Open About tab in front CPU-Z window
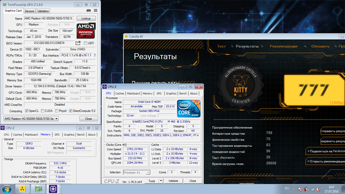The width and height of the screenshot is (345, 194). click(x=194, y=93)
